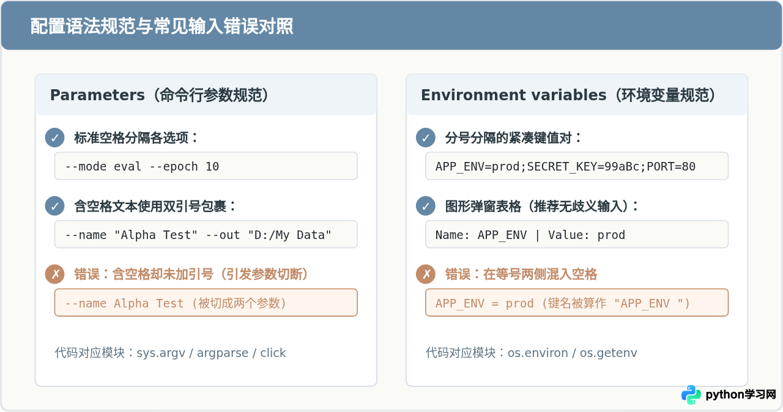Click the checkmark icon beside 分号分隔的紧凑键值对
The width and height of the screenshot is (783, 412).
426,138
